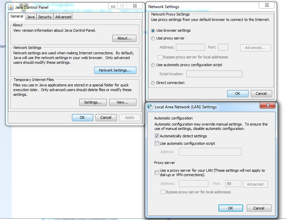Enable Use automatic configuration script checkbox
286x220 pixels.
pos(157,144)
